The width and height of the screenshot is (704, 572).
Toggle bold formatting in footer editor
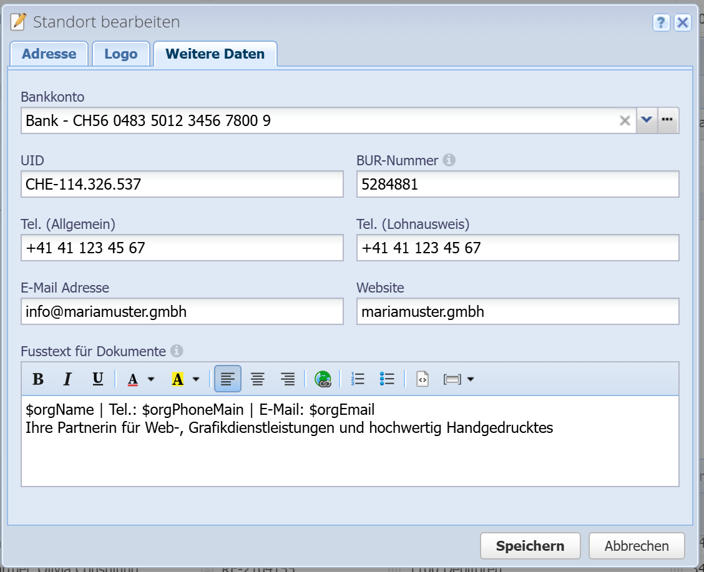click(x=38, y=379)
